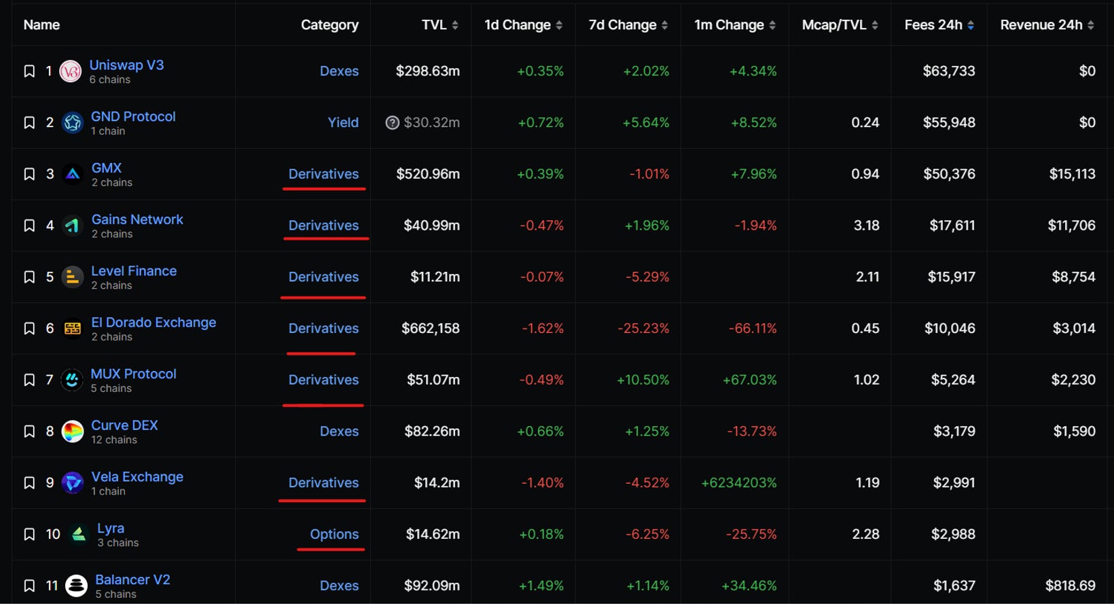
Task: Open Derivatives category in Vela Exchange row
Action: [323, 483]
